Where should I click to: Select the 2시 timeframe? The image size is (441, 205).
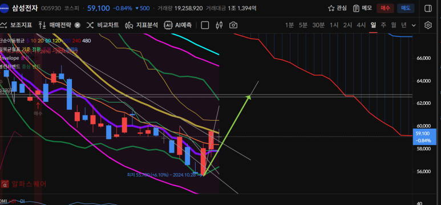click(347, 25)
